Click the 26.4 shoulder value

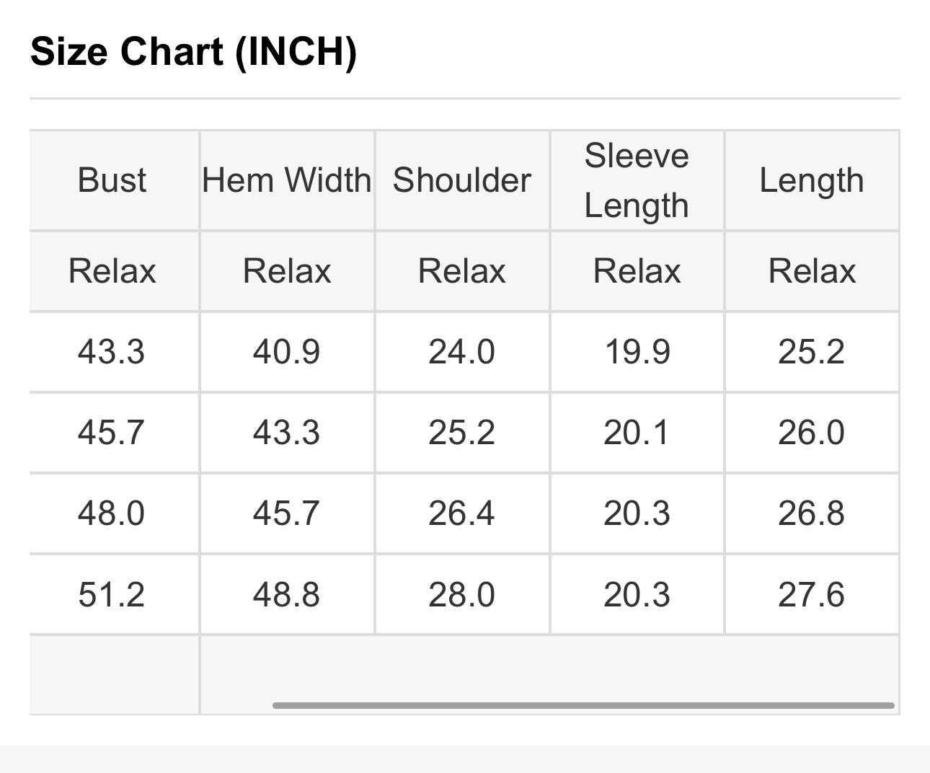tap(462, 513)
